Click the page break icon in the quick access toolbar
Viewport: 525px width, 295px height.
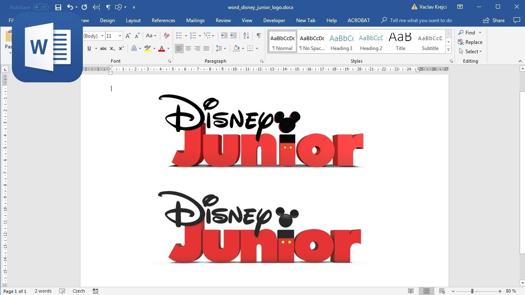[x=96, y=7]
